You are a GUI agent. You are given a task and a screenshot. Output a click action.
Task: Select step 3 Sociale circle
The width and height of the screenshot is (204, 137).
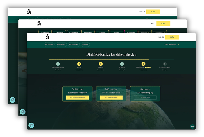click(101, 64)
